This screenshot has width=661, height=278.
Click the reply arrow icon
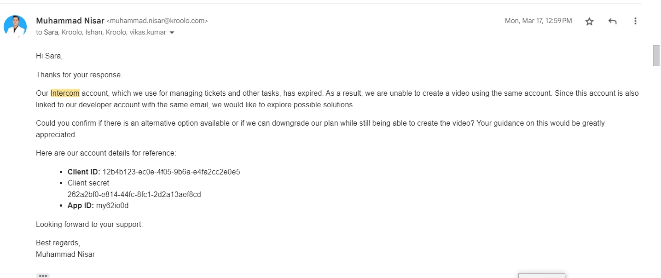(612, 21)
